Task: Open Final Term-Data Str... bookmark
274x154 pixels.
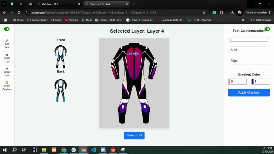Action: tap(170, 20)
